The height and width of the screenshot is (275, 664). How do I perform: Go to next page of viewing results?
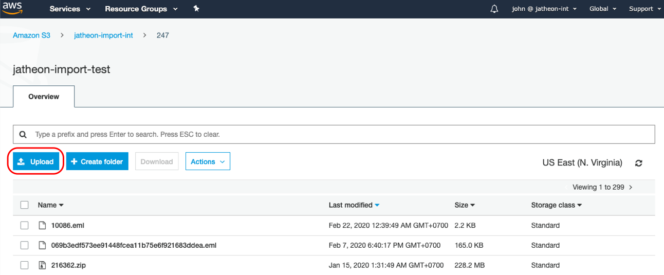631,187
